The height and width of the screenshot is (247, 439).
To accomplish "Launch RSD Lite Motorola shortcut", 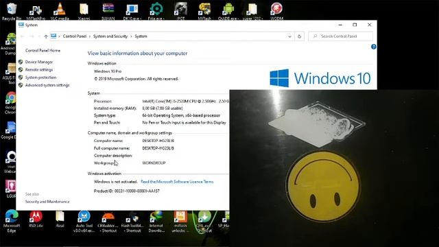I will (x=36, y=220).
